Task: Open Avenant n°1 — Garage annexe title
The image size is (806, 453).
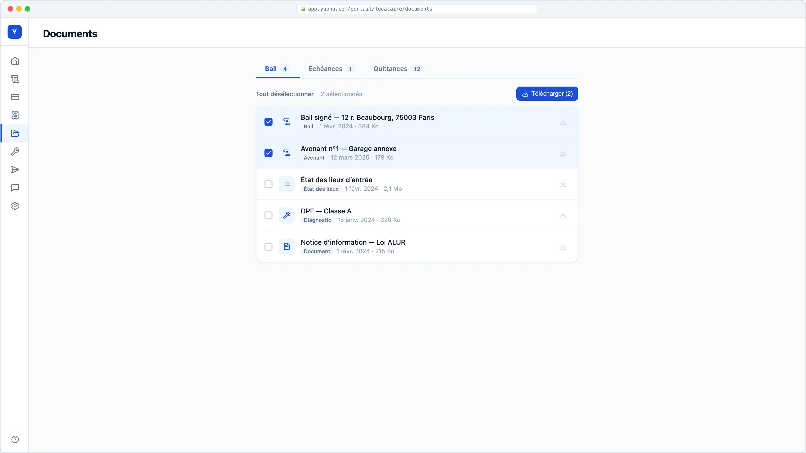Action: click(349, 148)
